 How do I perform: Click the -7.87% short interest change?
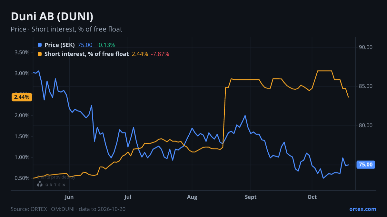[160, 54]
